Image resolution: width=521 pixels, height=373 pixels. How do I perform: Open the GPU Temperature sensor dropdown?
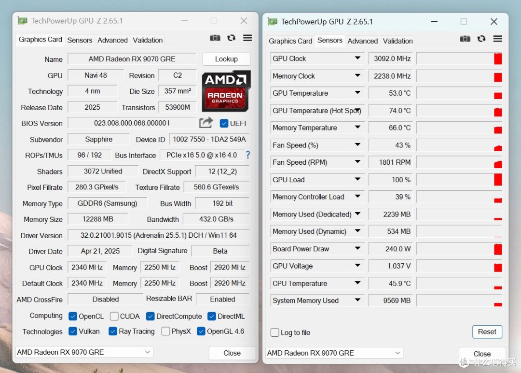(x=357, y=93)
